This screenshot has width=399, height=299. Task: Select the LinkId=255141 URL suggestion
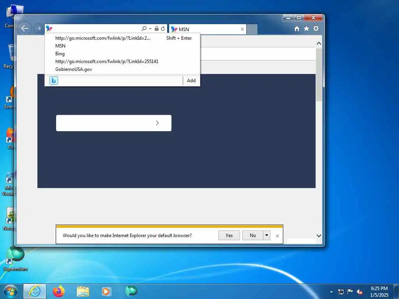(x=122, y=62)
